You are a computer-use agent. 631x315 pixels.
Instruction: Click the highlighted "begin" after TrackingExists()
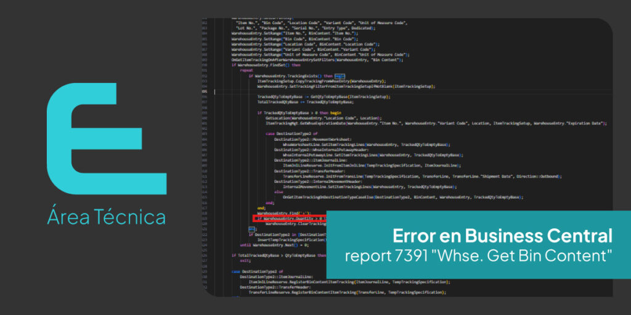340,75
